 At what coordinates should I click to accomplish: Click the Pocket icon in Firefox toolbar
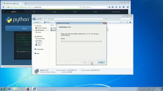124,7
